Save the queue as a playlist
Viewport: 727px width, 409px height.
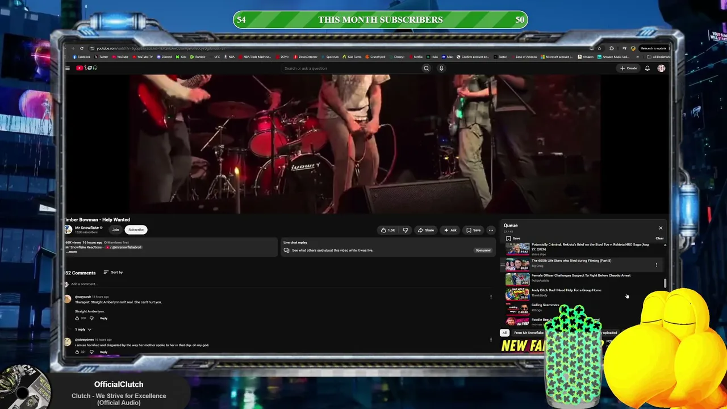coord(512,238)
